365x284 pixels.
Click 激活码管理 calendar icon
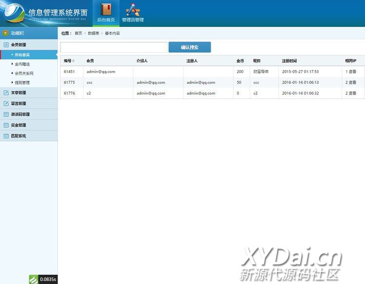6,114
